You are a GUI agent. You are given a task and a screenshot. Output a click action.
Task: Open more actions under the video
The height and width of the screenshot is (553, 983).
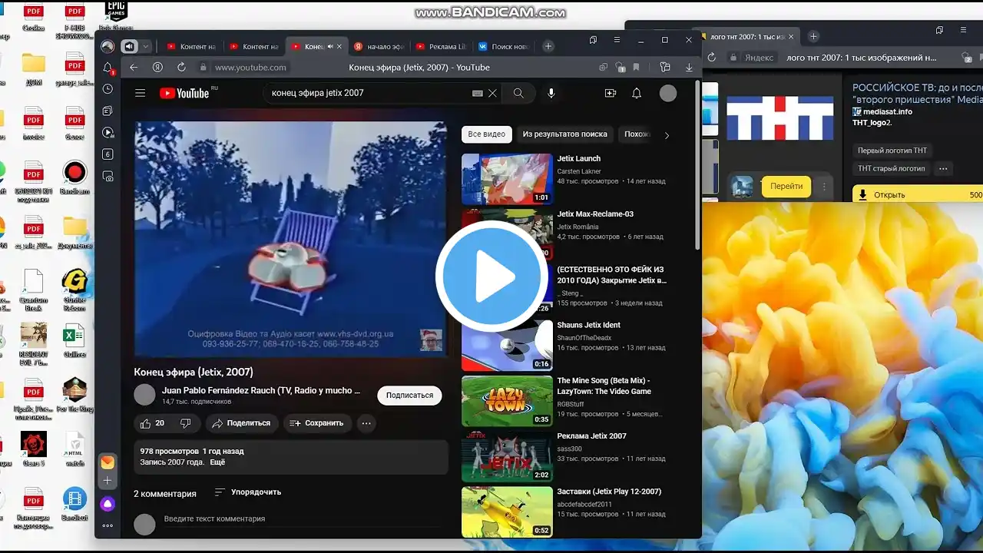(x=366, y=423)
